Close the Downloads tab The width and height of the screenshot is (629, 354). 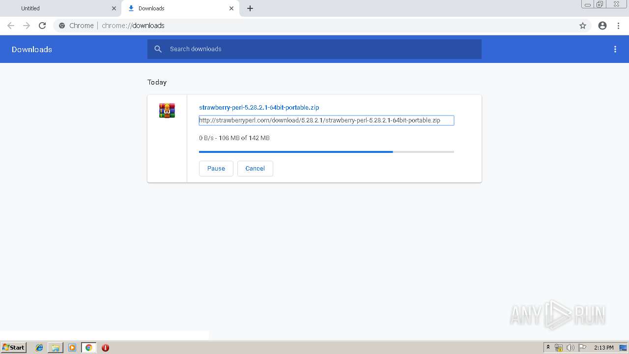231,8
